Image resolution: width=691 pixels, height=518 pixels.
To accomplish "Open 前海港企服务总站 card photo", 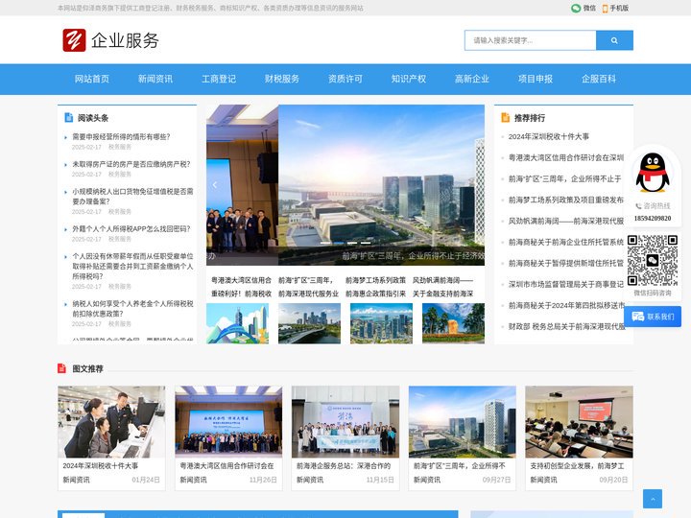I will pos(345,422).
